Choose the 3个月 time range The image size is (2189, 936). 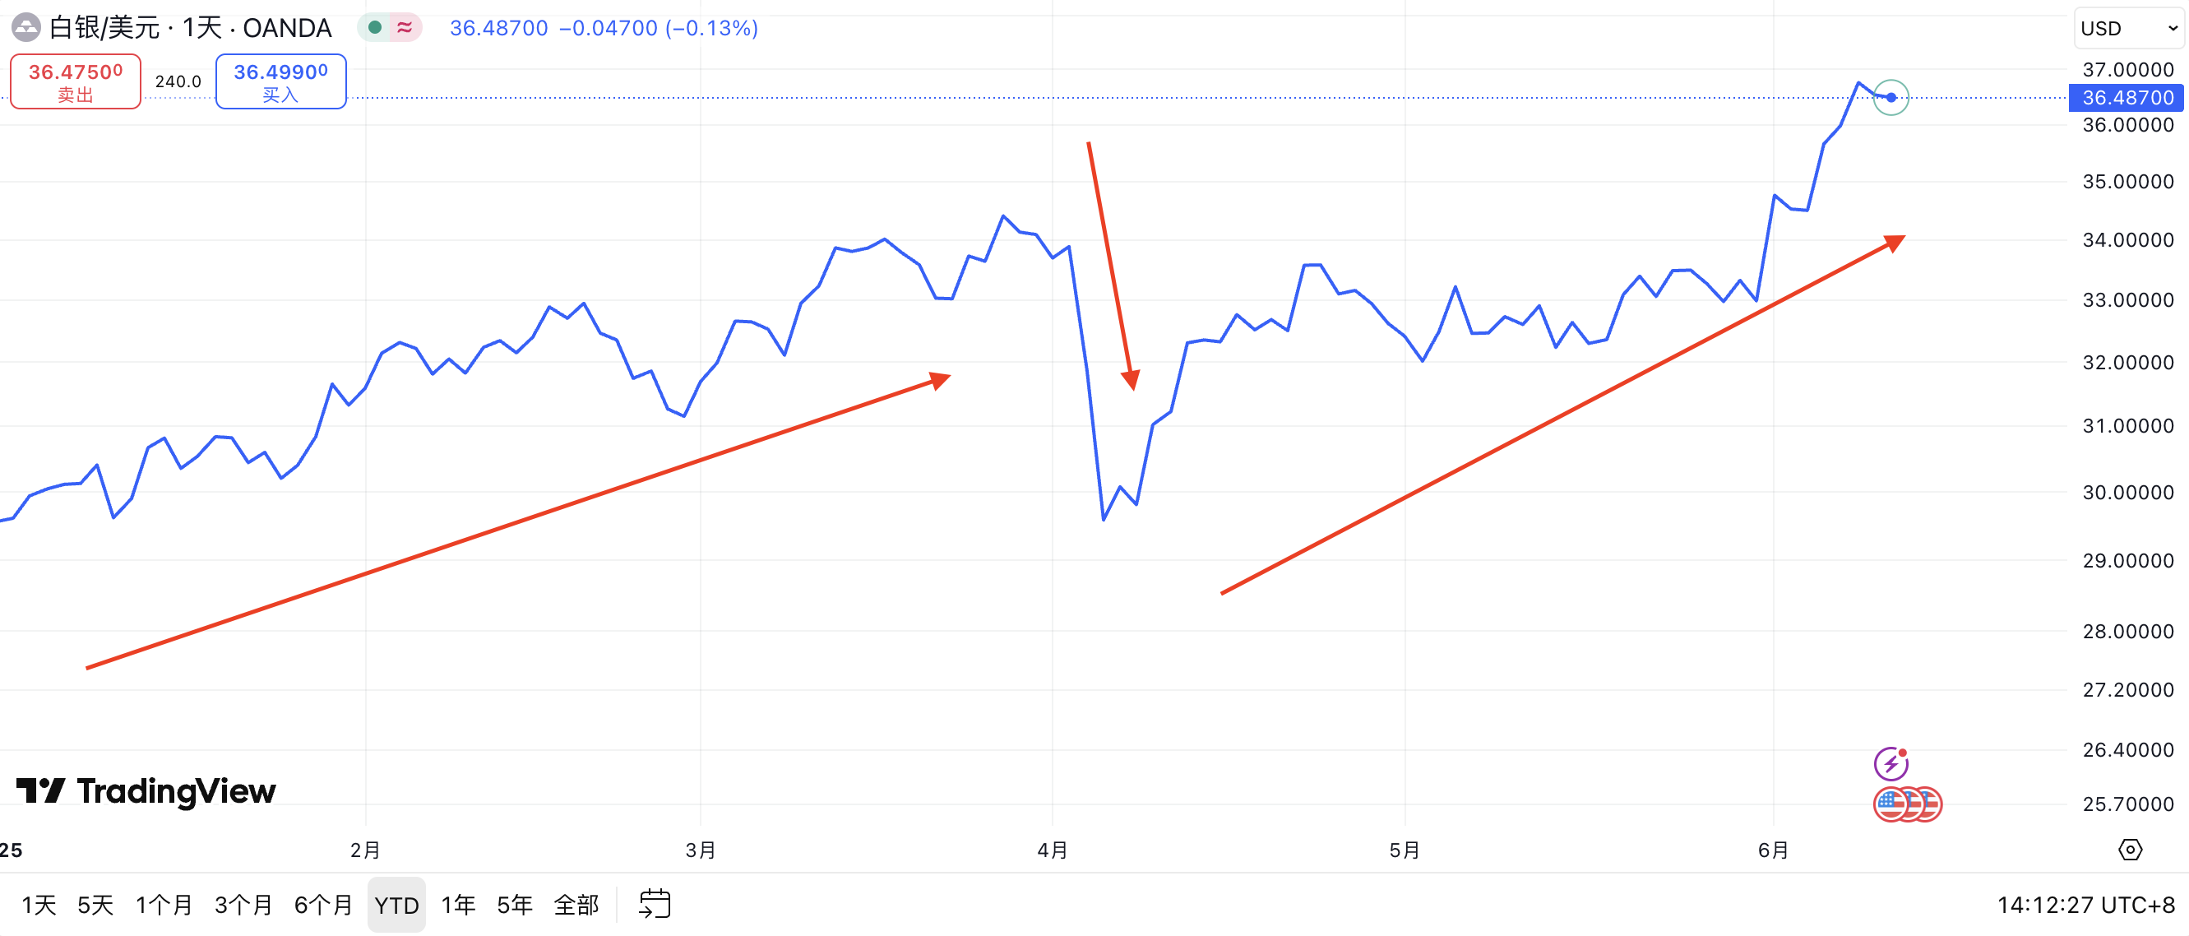(243, 905)
